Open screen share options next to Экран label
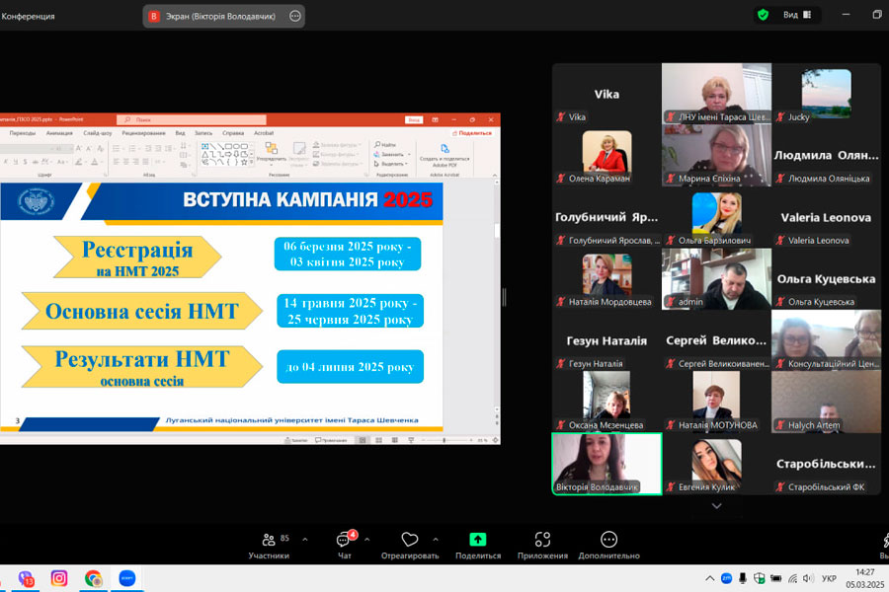This screenshot has height=592, width=889. point(294,16)
